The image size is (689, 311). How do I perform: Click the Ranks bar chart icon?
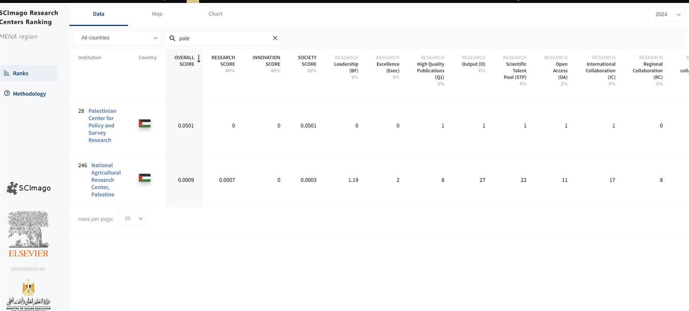[x=7, y=73]
